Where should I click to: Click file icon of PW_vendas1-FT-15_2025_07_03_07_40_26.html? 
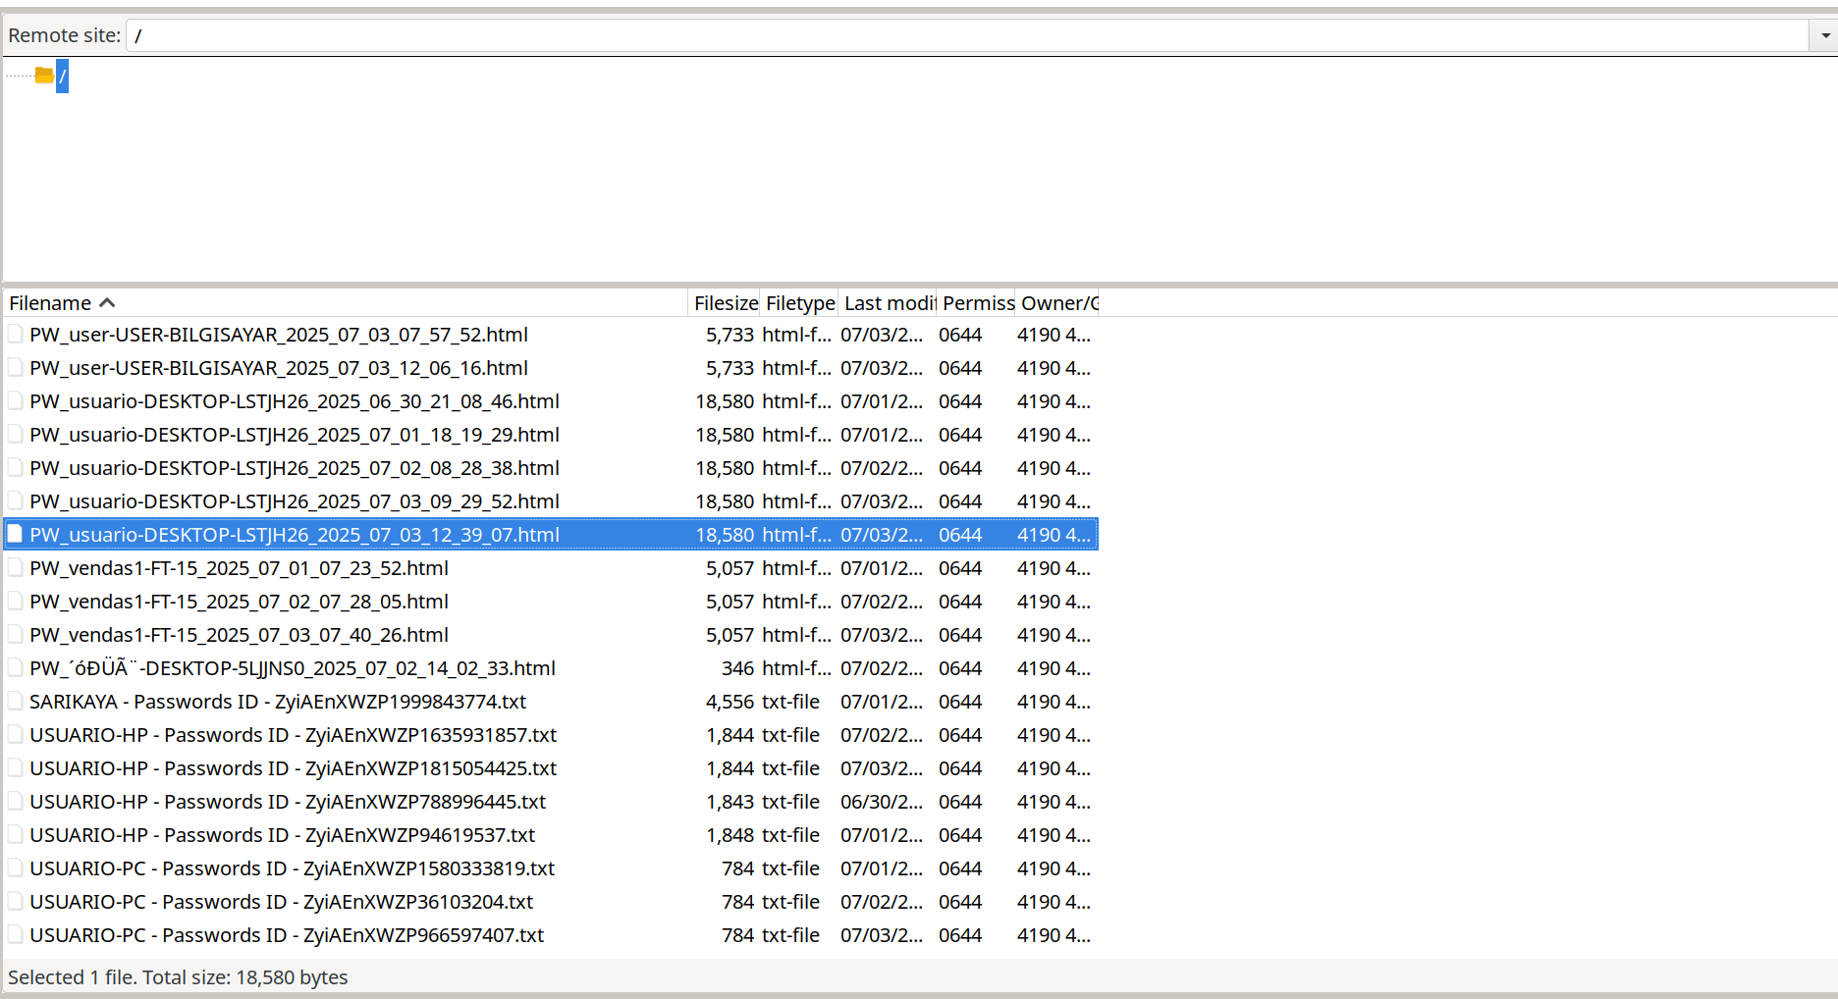(16, 635)
